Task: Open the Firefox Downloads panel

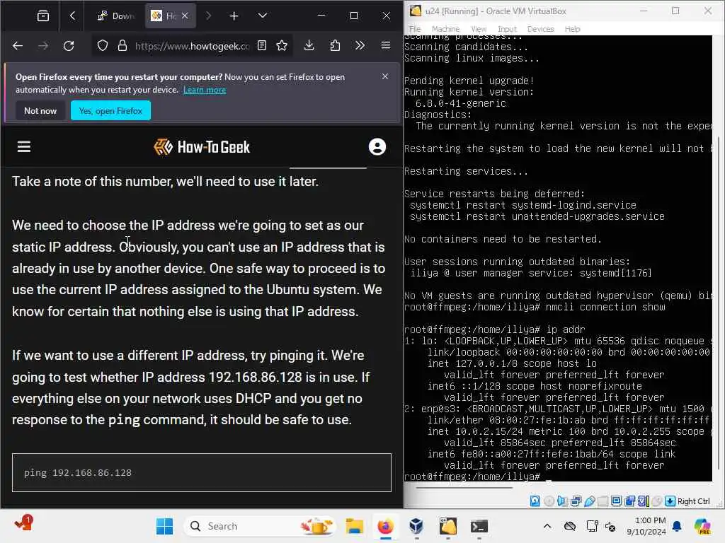Action: tap(309, 46)
